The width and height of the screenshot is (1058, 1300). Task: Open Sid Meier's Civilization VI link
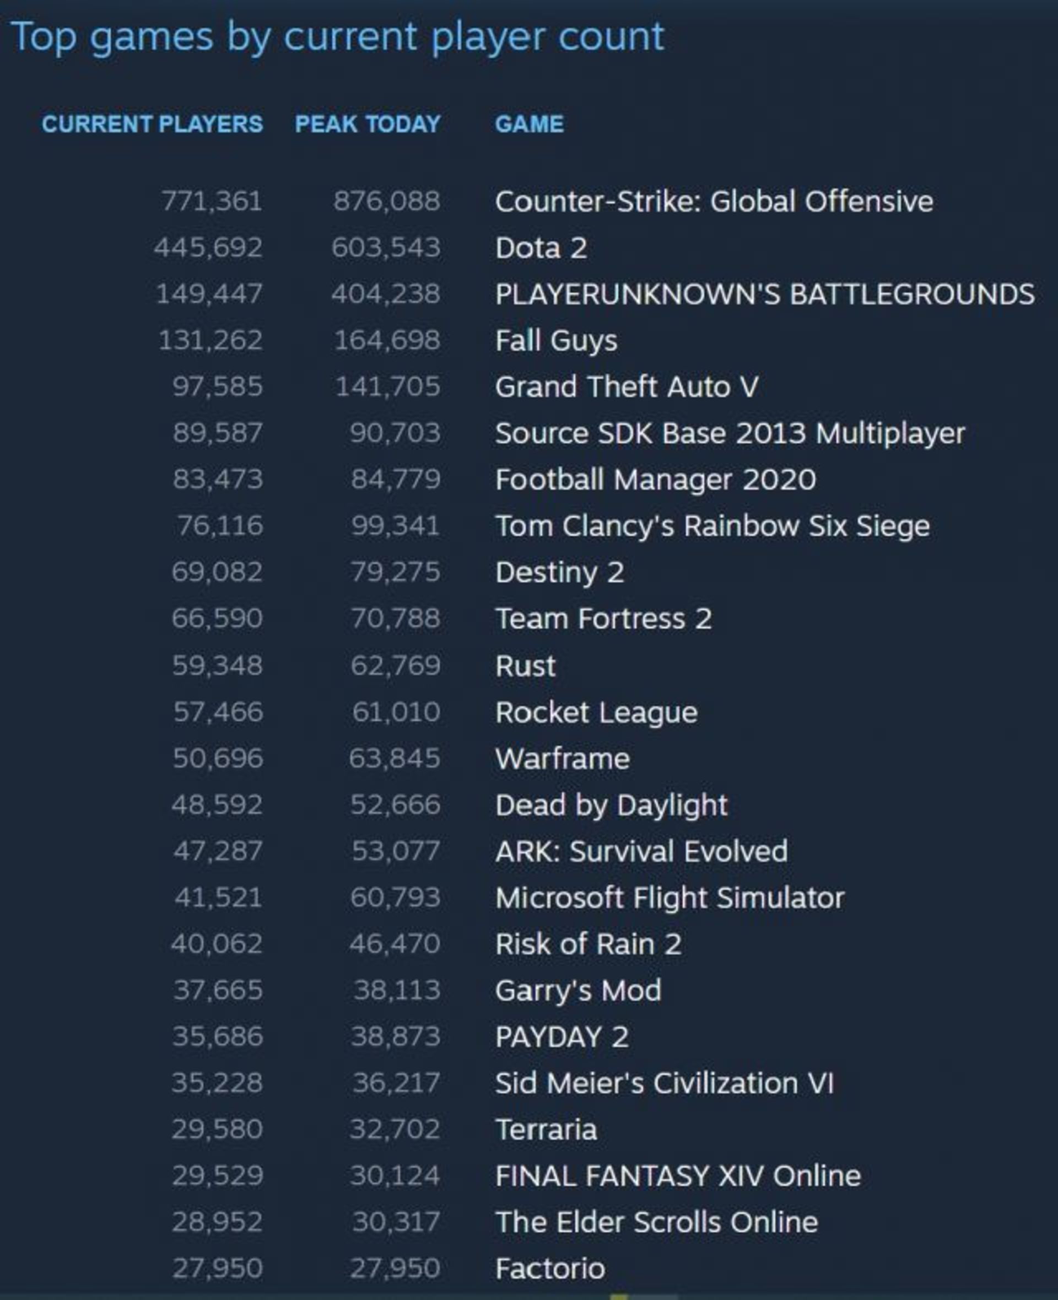[665, 1083]
